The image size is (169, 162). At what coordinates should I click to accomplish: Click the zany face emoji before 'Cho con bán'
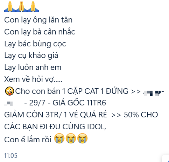pyautogui.click(x=9, y=91)
